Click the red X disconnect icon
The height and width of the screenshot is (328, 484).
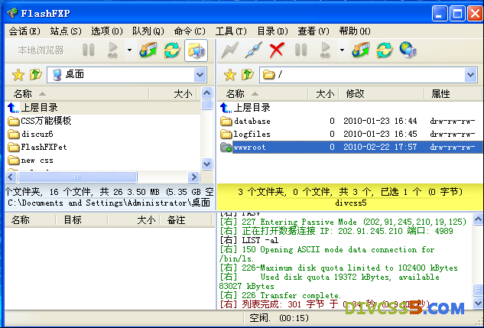[x=277, y=50]
